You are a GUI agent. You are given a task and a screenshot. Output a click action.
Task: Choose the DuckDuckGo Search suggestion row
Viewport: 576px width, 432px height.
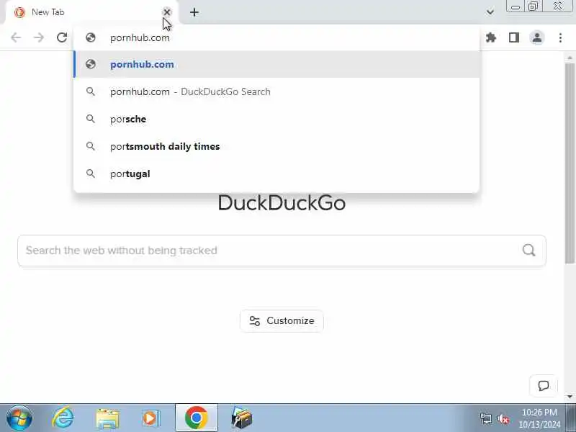tap(276, 91)
